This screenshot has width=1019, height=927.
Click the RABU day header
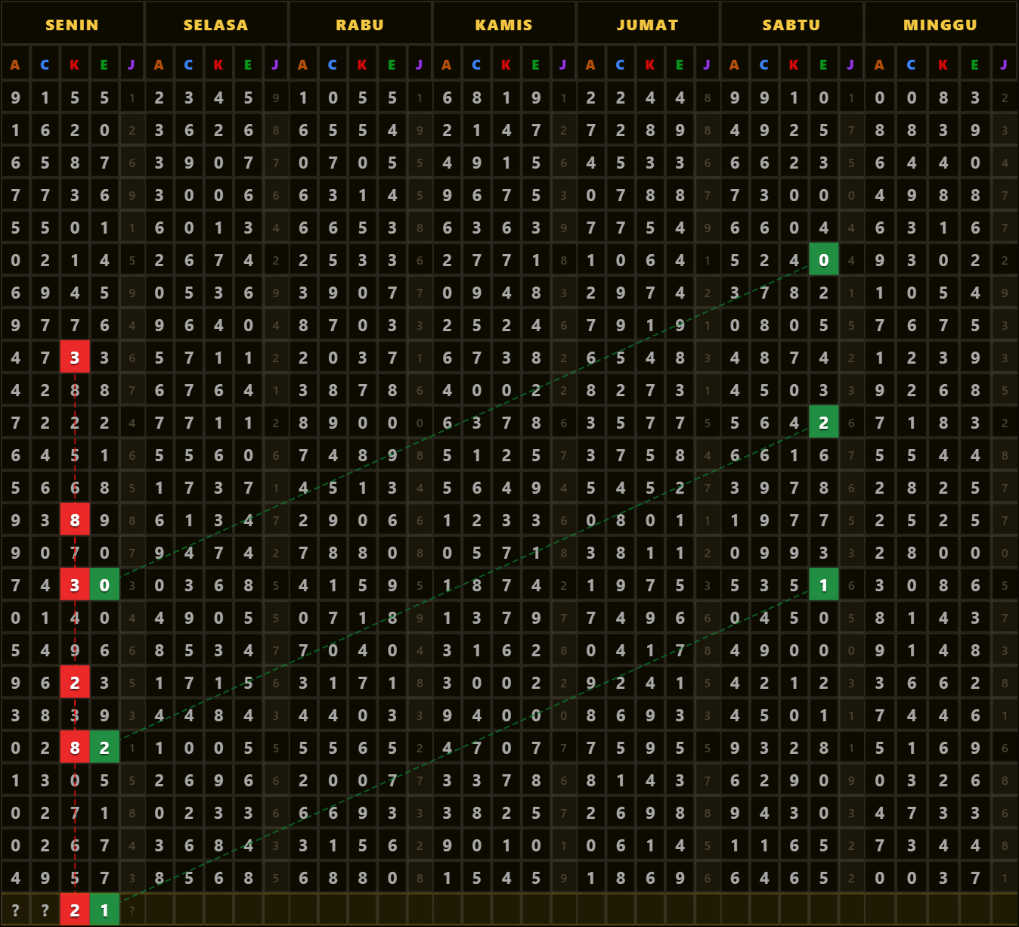point(360,24)
